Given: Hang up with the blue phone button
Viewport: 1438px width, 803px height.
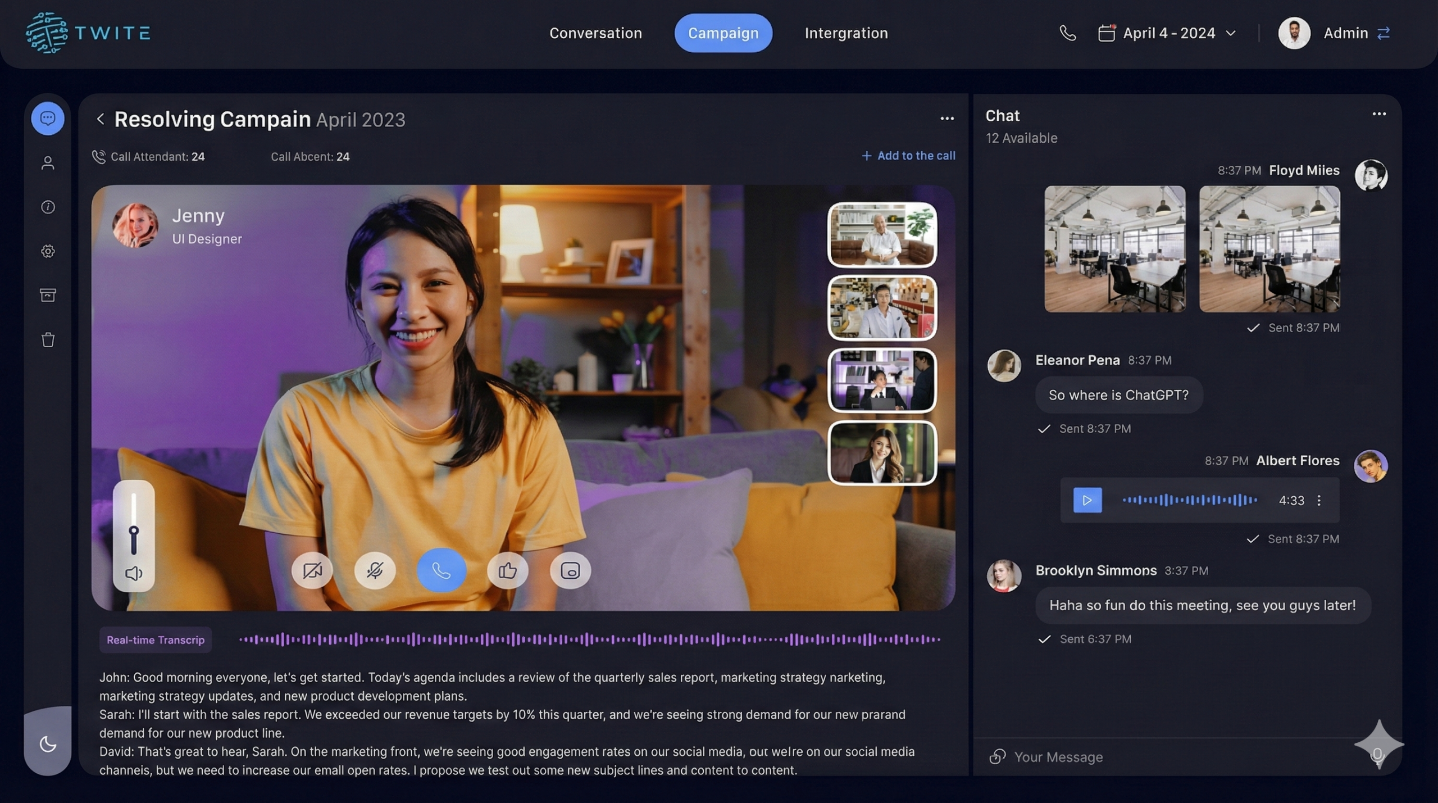Looking at the screenshot, I should pyautogui.click(x=441, y=571).
